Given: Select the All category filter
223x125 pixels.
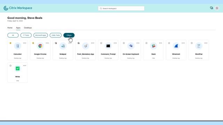Looking at the screenshot, I should [x=13, y=35].
